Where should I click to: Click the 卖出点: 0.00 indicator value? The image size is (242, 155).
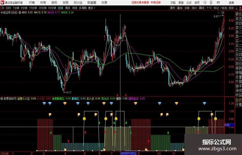108,98
